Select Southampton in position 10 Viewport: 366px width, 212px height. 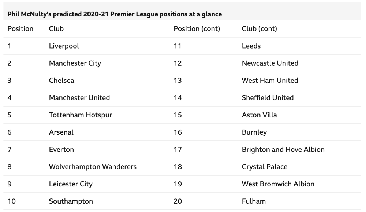point(71,201)
